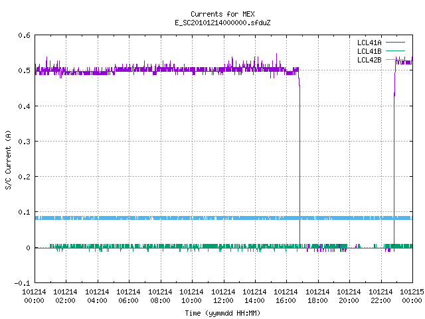This screenshot has width=425, height=319.
Task: Click the 101214 12:00 x-axis tick label
Action: click(x=223, y=296)
